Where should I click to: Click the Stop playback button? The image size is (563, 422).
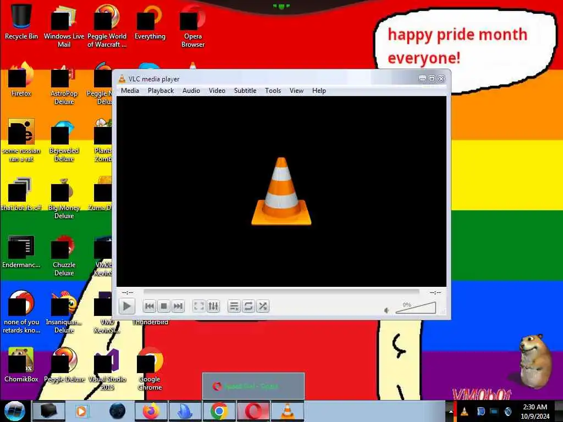(x=164, y=306)
